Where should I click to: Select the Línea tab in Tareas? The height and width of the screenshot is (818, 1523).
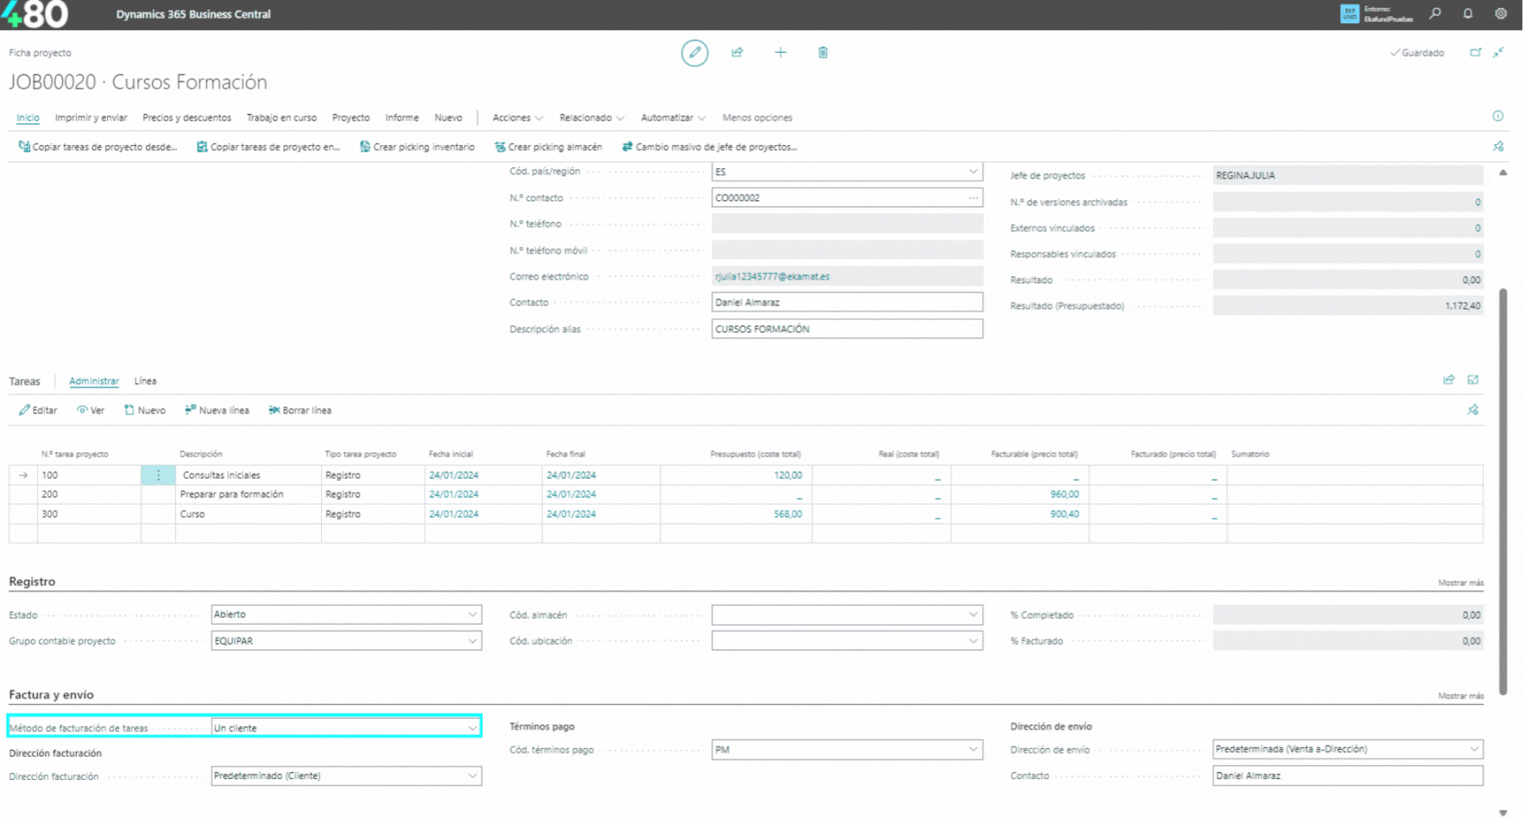145,381
